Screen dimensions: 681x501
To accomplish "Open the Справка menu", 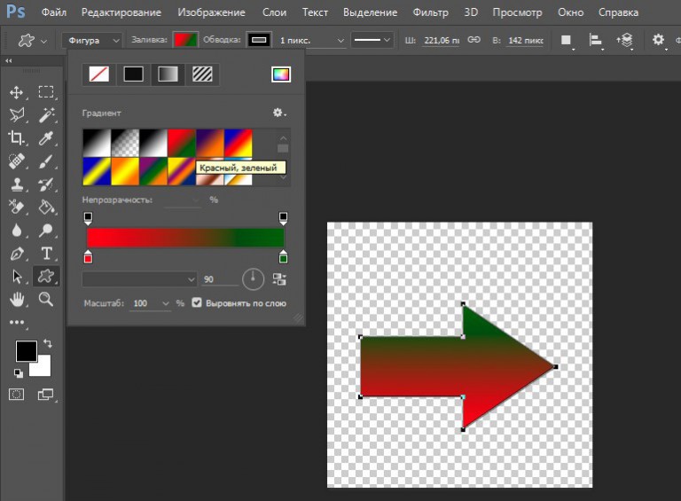I will tap(618, 12).
